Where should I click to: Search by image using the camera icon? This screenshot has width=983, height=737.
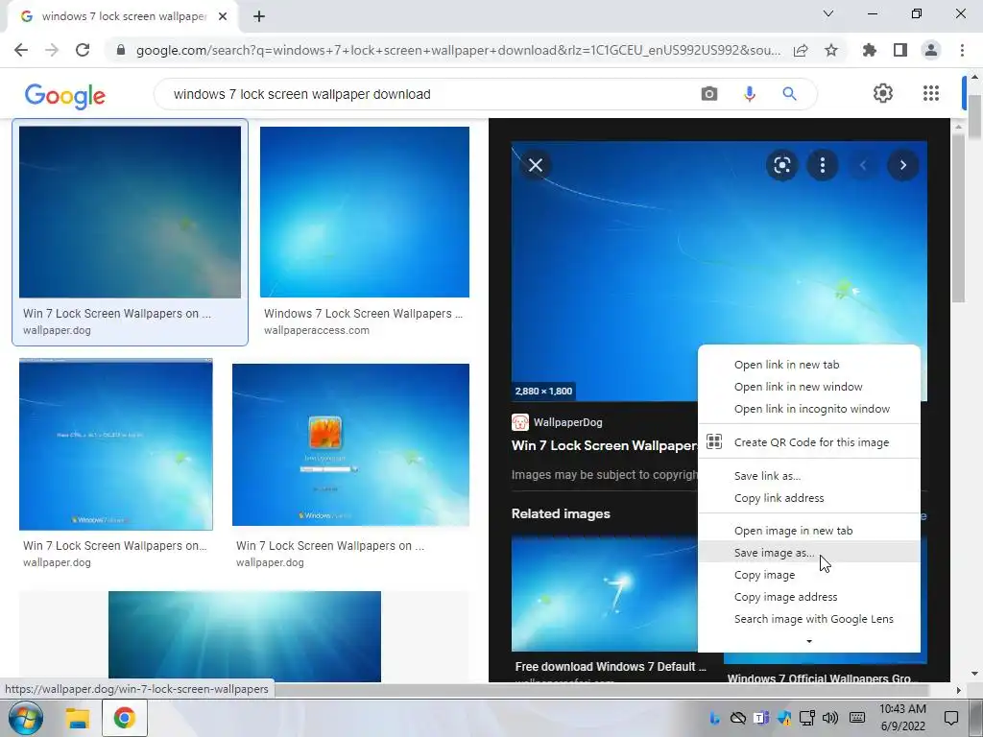tap(709, 94)
